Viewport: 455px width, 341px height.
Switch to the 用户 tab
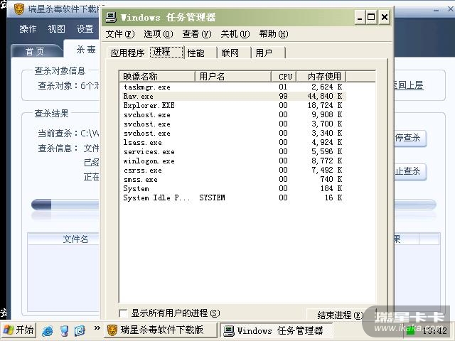(x=268, y=53)
